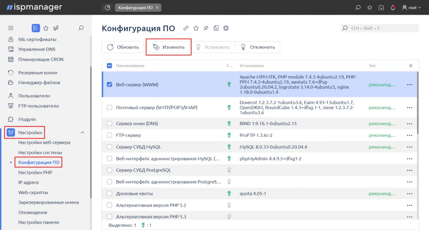Click the Обновить button
This screenshot has width=429, height=230.
(123, 47)
